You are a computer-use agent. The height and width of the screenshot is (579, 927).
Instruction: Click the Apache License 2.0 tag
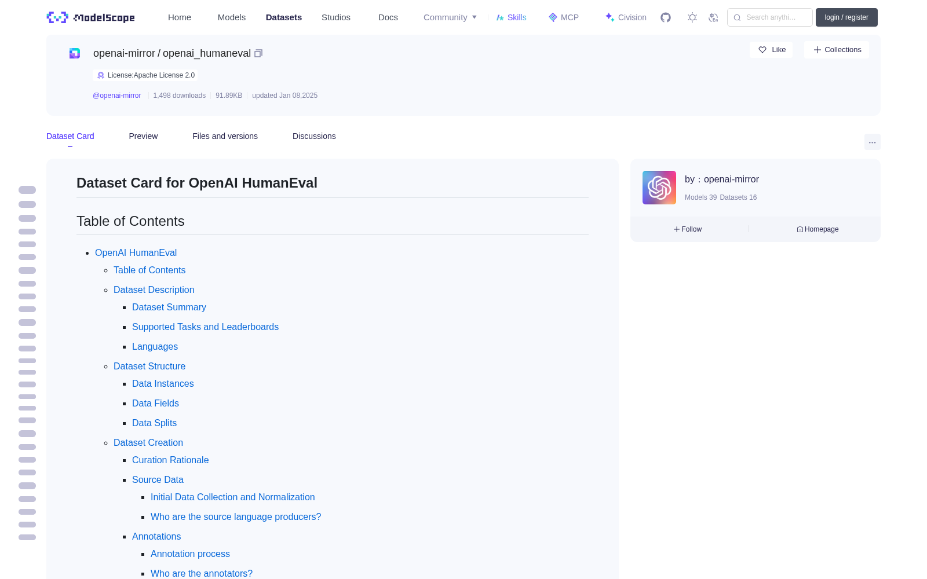(145, 75)
